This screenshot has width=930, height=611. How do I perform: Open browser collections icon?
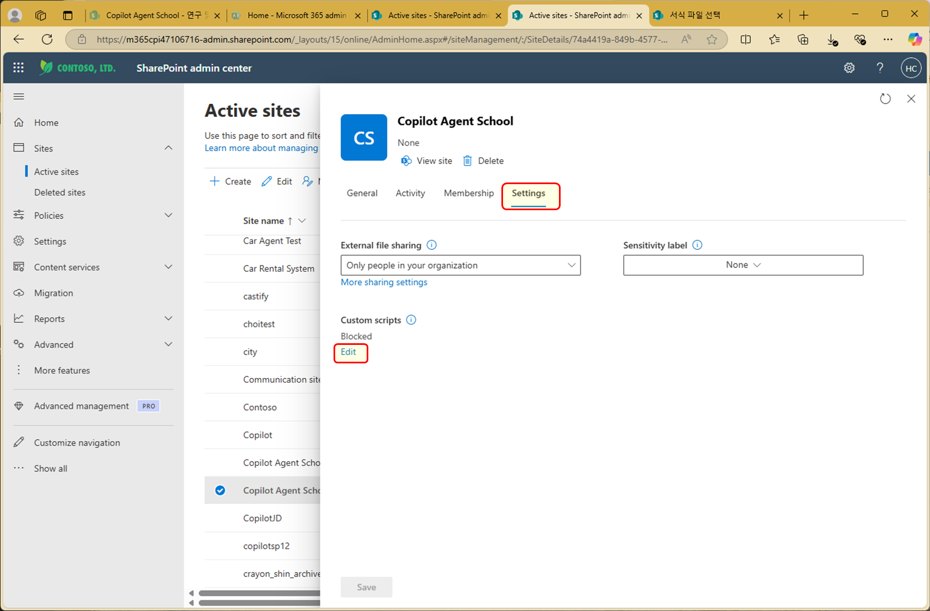tap(803, 39)
